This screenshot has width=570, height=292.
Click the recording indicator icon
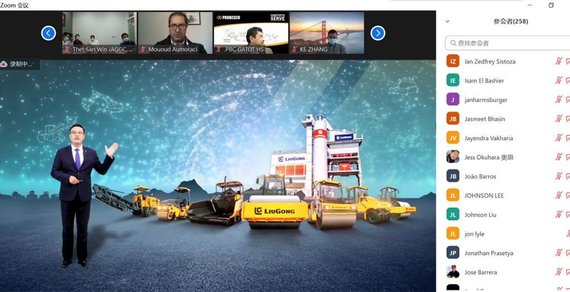point(5,64)
